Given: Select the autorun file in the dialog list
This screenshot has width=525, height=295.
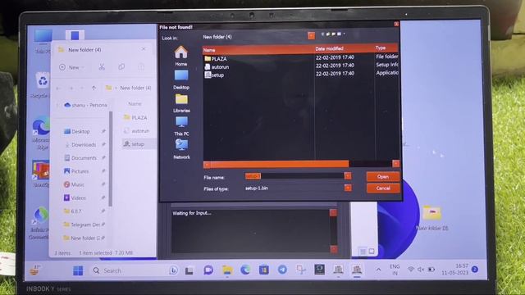Looking at the screenshot, I should (217, 66).
